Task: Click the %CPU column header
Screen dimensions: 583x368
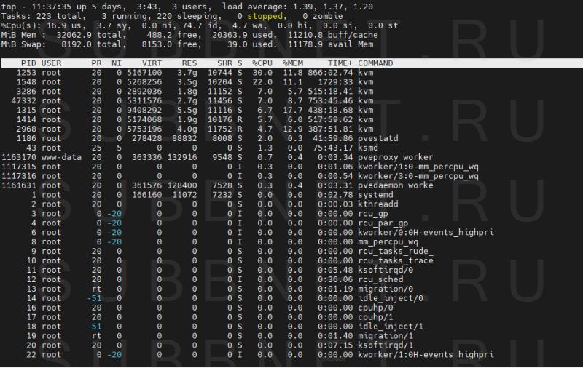Action: pos(263,63)
